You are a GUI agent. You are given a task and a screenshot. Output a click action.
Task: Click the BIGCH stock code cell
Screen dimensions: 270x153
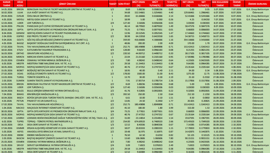click(20, 98)
